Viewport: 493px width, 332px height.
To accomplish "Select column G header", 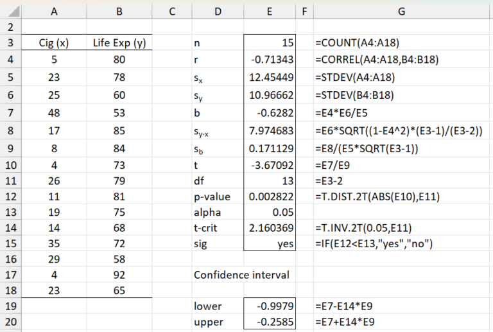I will (401, 12).
